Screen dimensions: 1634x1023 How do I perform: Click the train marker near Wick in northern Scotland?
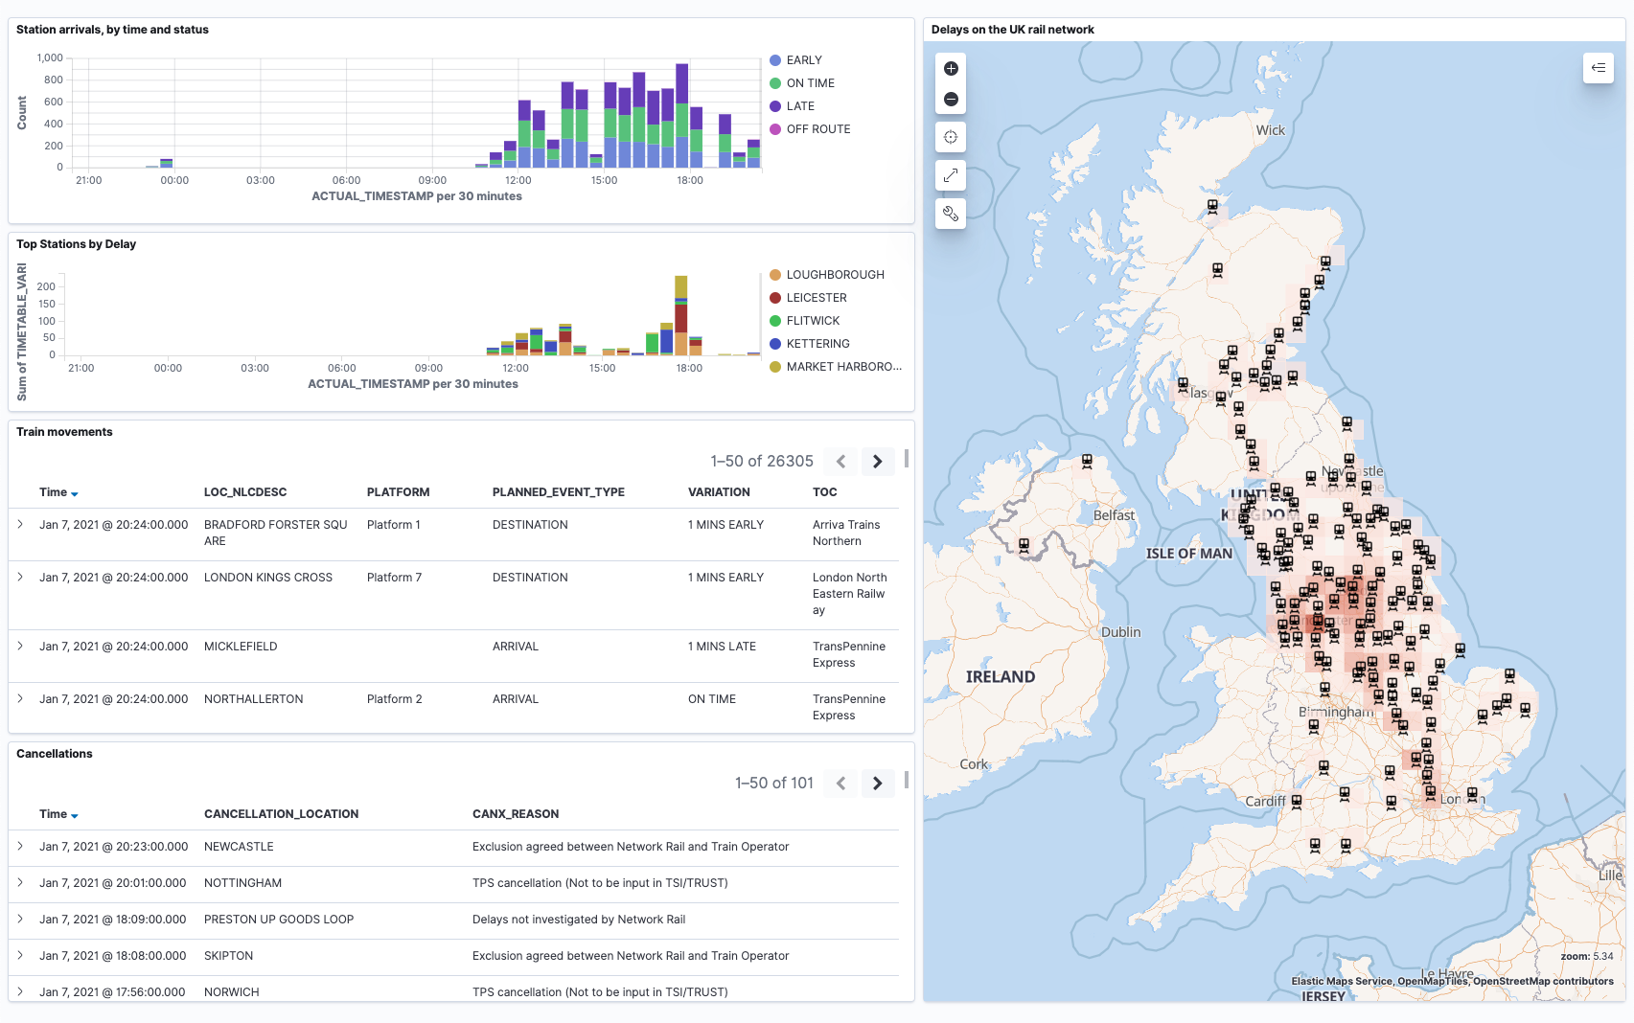1212,206
